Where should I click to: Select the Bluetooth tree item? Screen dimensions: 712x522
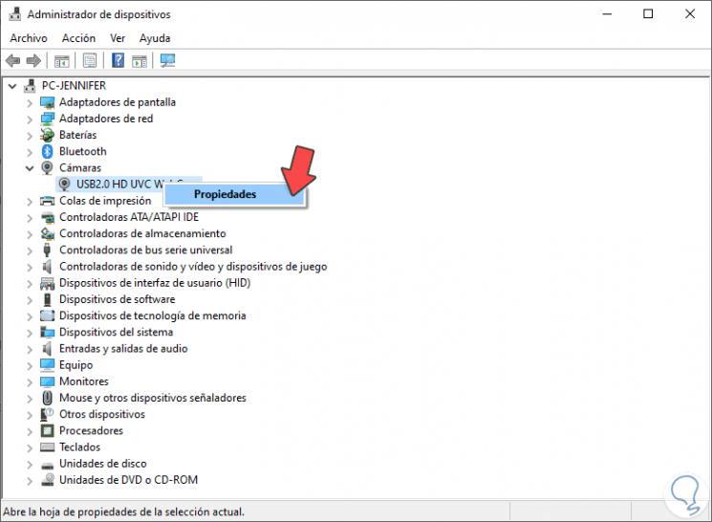[x=82, y=151]
